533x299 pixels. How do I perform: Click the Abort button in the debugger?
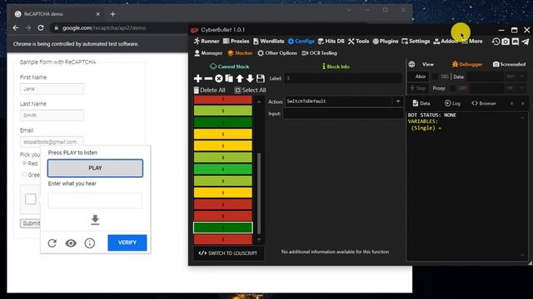[x=418, y=76]
